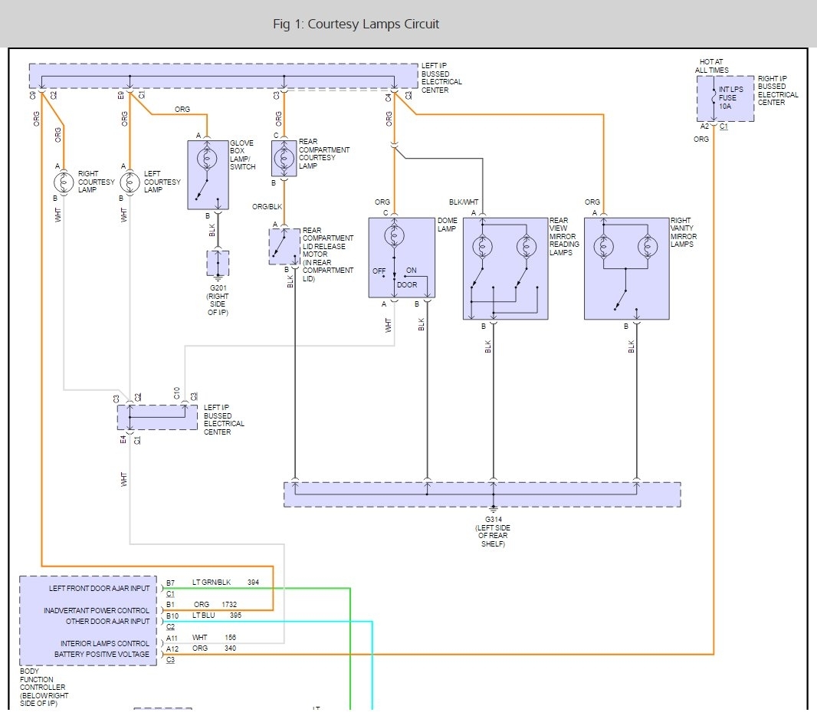Select the Rear View Mirror Reading Lamps box
The width and height of the screenshot is (817, 719).
coord(505,268)
